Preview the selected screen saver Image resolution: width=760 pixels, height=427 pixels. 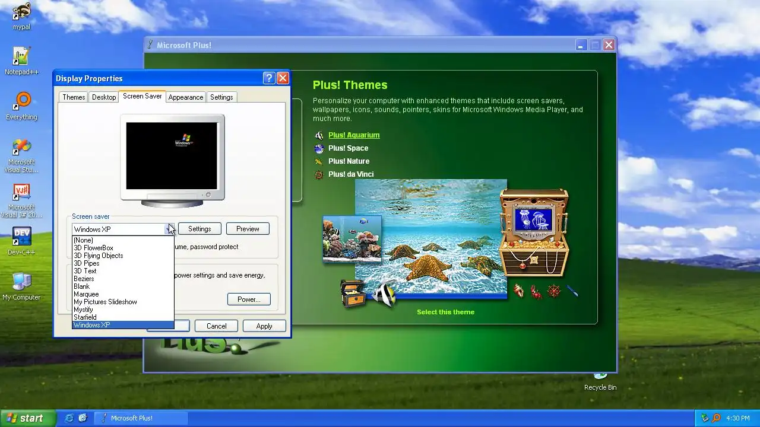[248, 229]
